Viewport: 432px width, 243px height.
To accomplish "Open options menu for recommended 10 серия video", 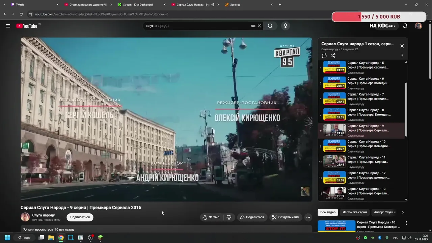I will 406,223.
